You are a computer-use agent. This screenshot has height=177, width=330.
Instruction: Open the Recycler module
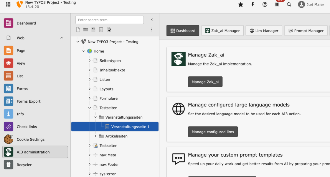click(24, 165)
